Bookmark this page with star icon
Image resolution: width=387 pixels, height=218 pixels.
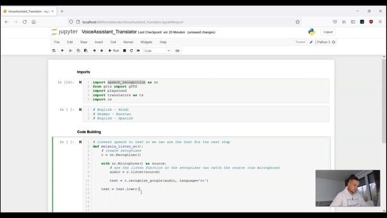[298, 22]
